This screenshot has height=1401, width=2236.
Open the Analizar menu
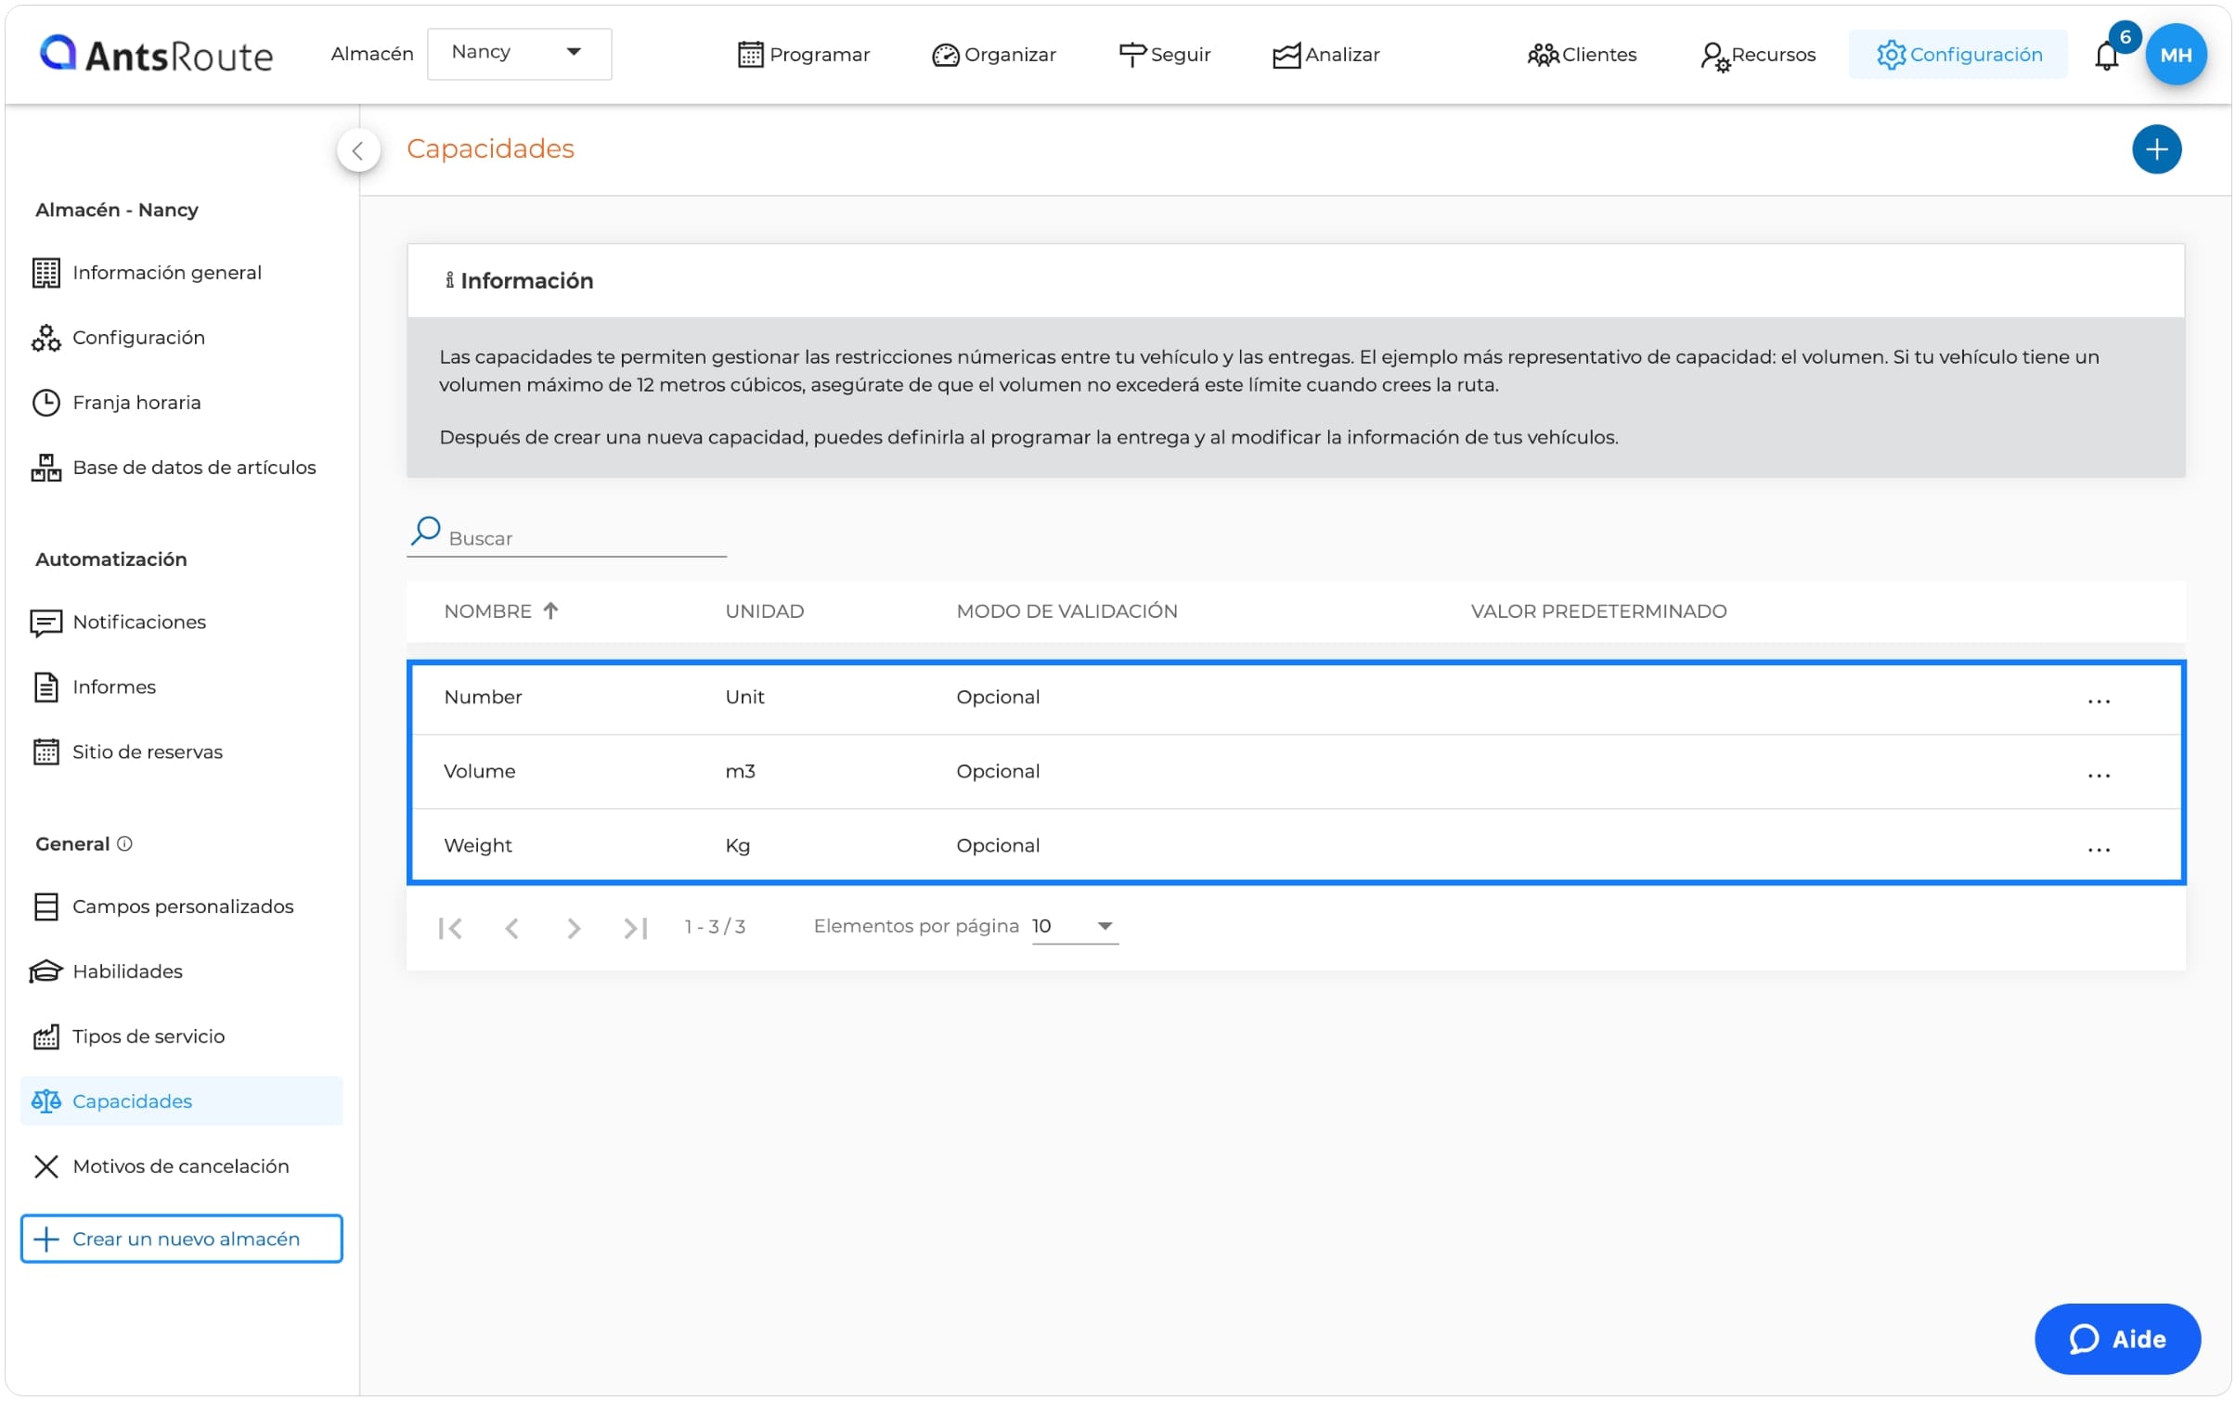point(1325,55)
